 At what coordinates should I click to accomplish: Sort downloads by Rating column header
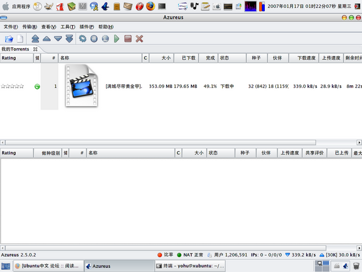(17, 58)
